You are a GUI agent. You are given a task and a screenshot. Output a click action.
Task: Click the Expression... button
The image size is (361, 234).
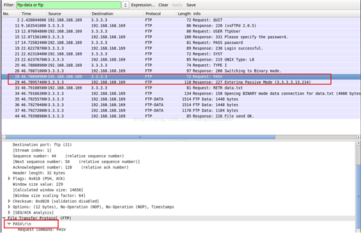(143, 5)
